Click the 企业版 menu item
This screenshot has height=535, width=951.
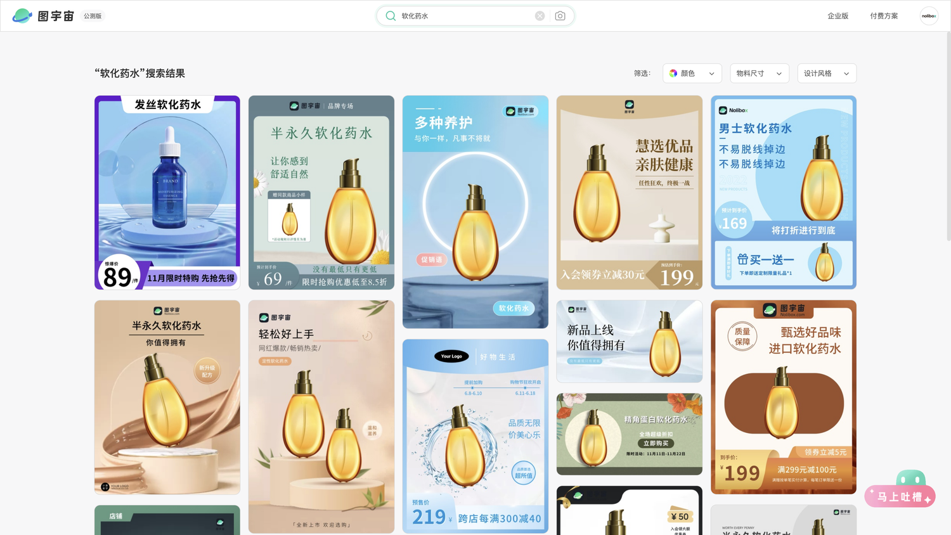(838, 16)
